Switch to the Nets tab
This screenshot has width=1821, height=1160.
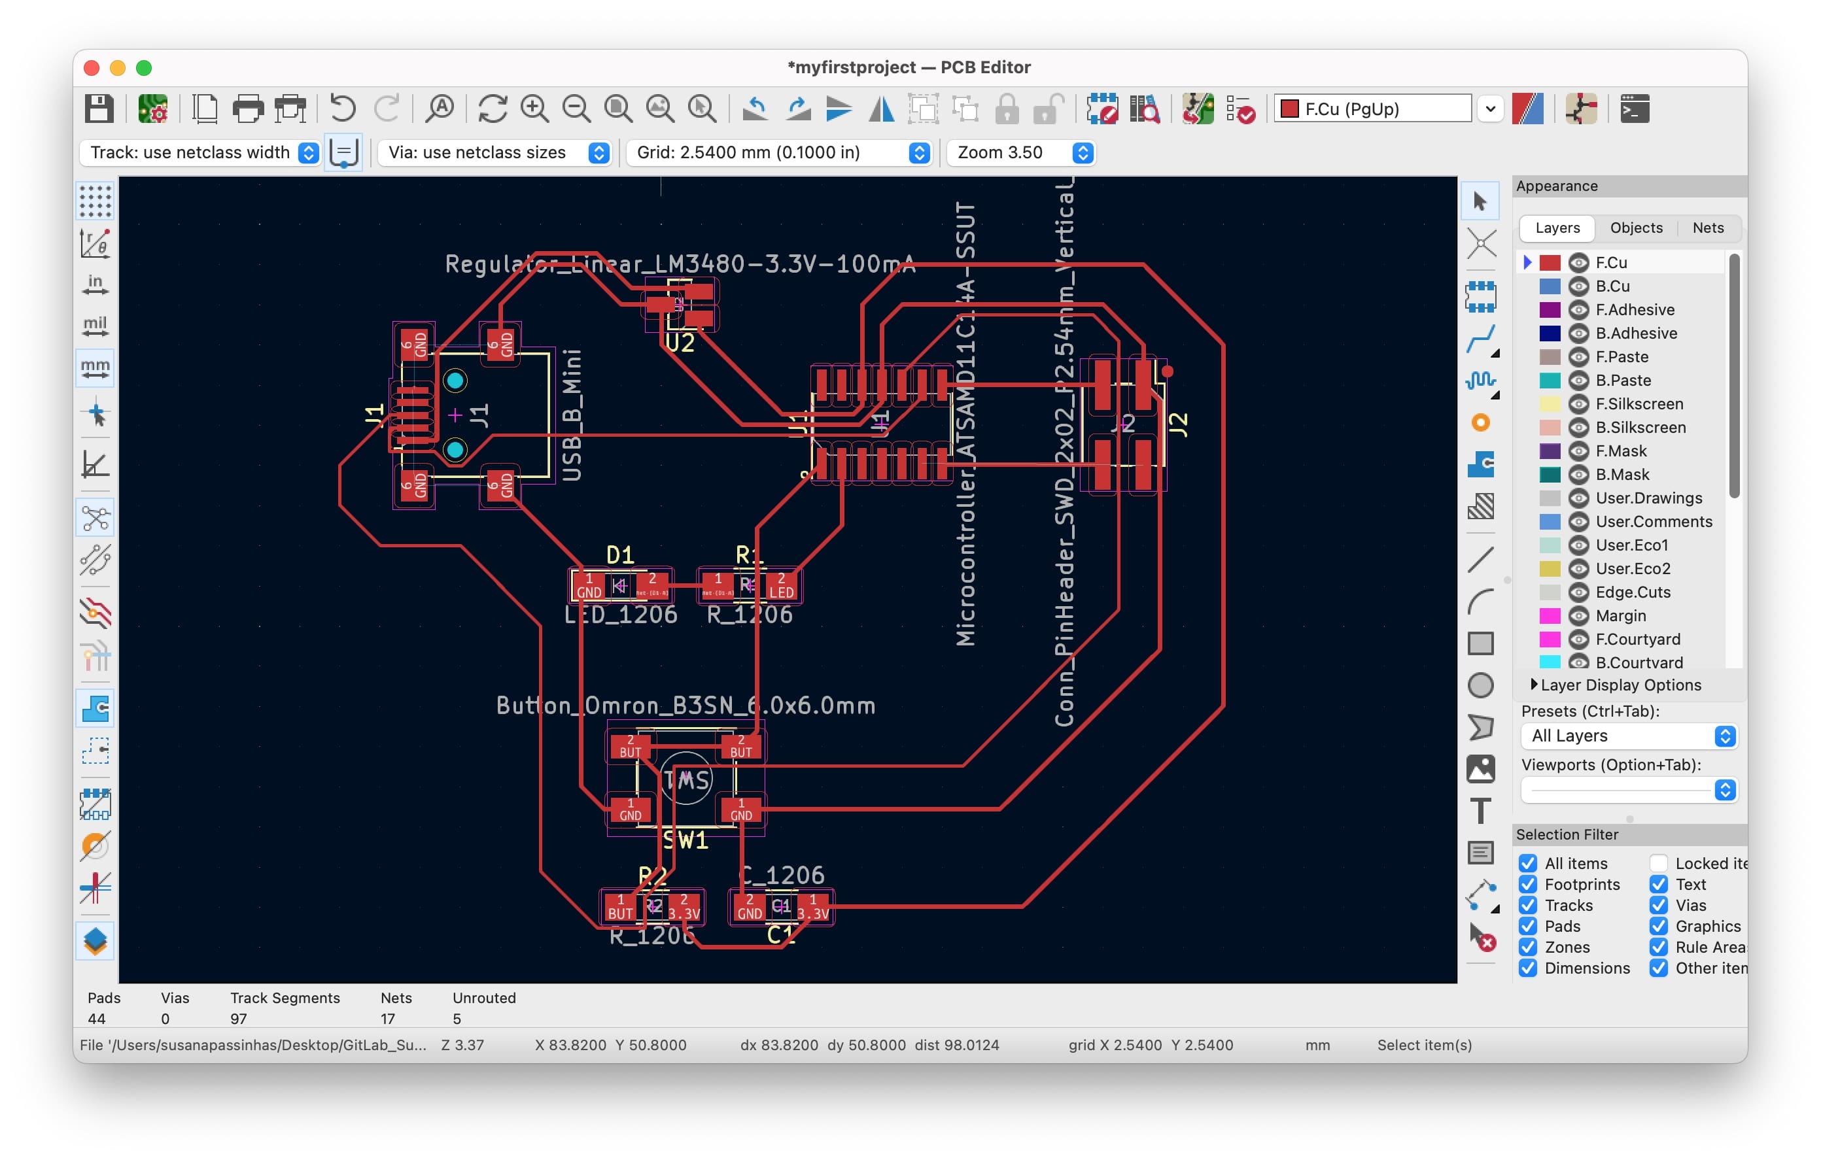(x=1708, y=228)
